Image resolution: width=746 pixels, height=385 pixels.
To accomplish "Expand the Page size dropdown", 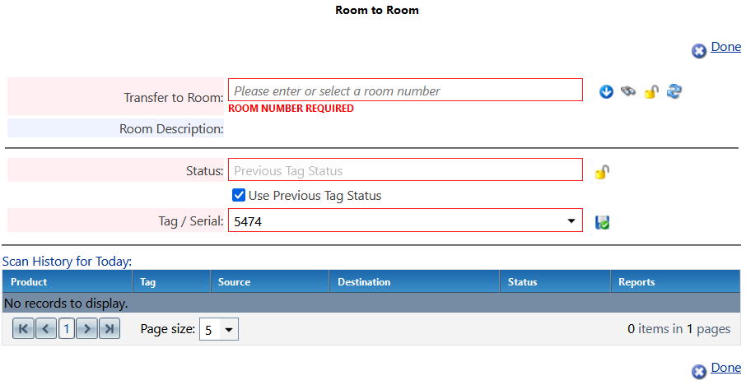I will (228, 330).
